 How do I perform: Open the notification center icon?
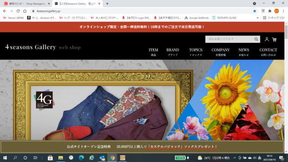(x=282, y=158)
